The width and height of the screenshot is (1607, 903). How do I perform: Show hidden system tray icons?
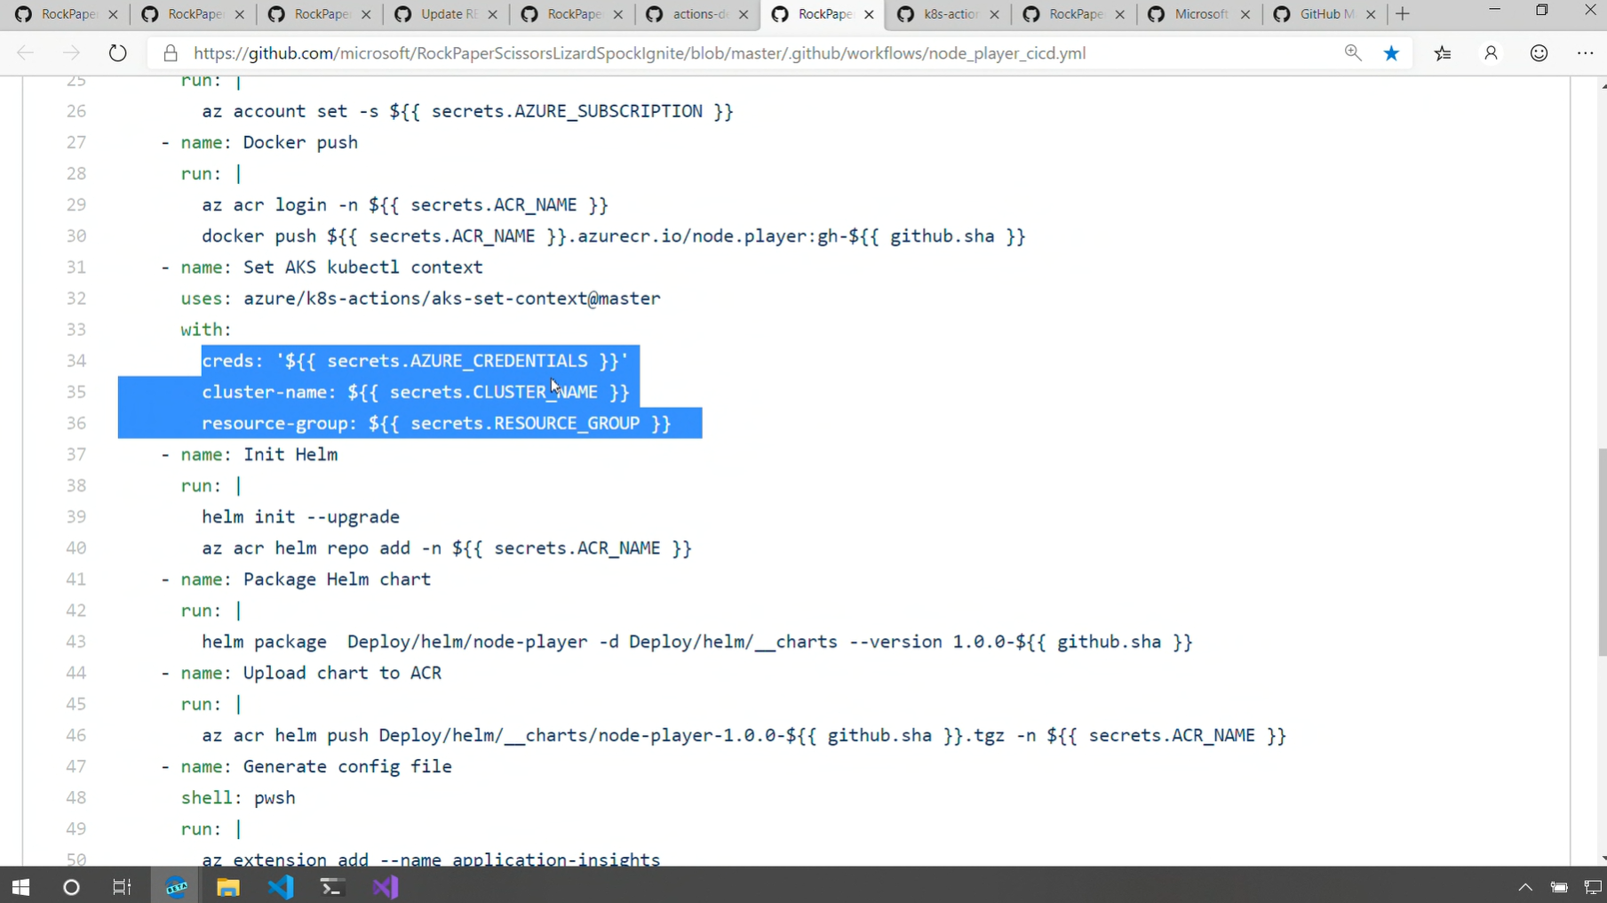click(1525, 887)
